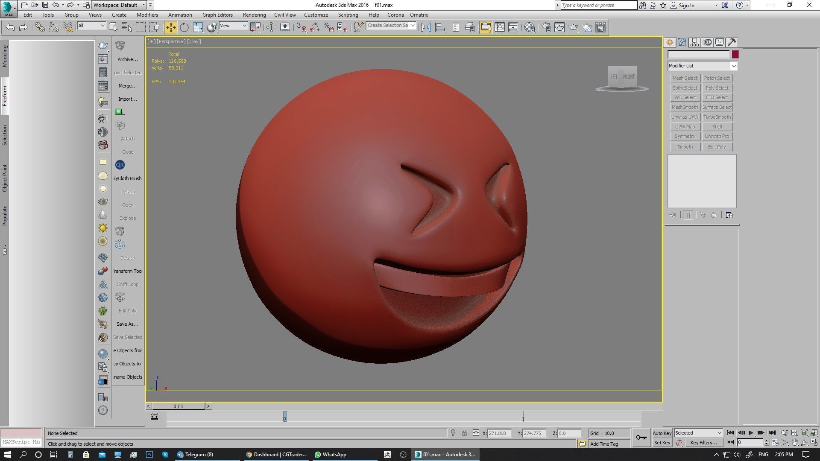Screen dimensions: 820x461
Task: Click the Key Filters... button
Action: [703, 443]
